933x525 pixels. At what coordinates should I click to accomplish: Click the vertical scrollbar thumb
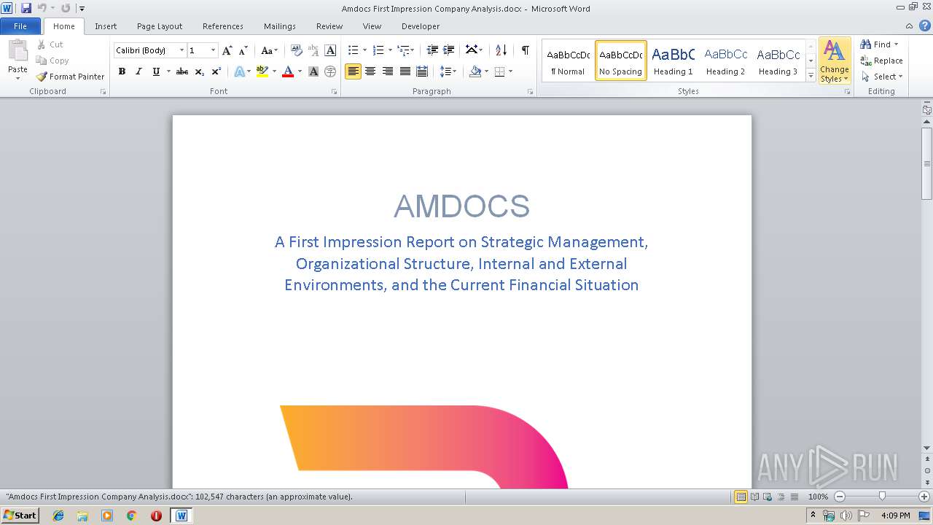coord(927,163)
